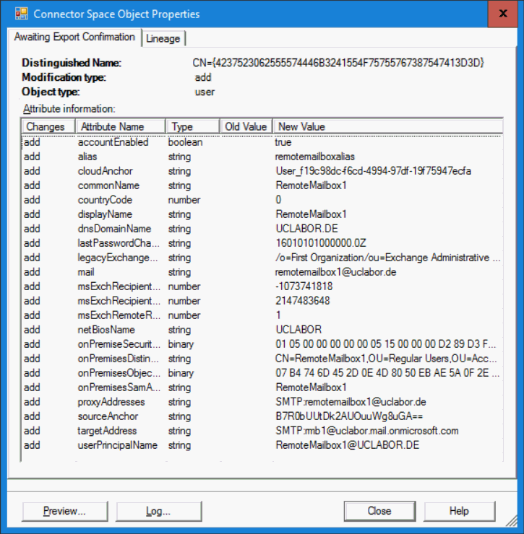Select the userPrincipalName attribute row
Viewport: 524px width, 534px height.
click(x=262, y=445)
